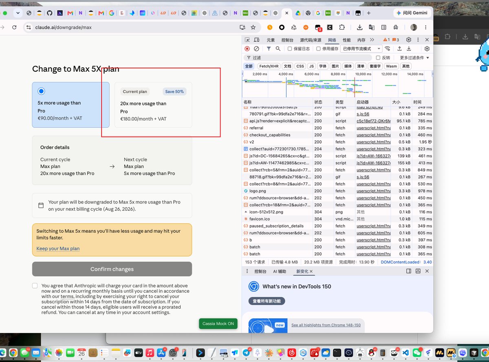Toggle the network filter funnel icon
Screen dimensions: 489x362
pyautogui.click(x=269, y=49)
